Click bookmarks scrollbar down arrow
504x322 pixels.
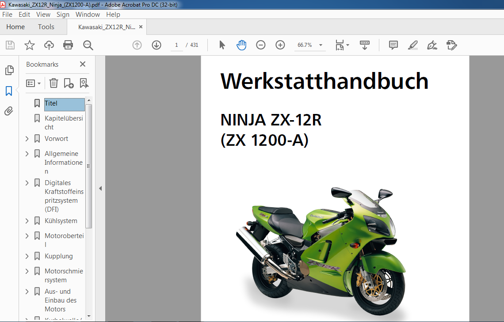pos(89,316)
